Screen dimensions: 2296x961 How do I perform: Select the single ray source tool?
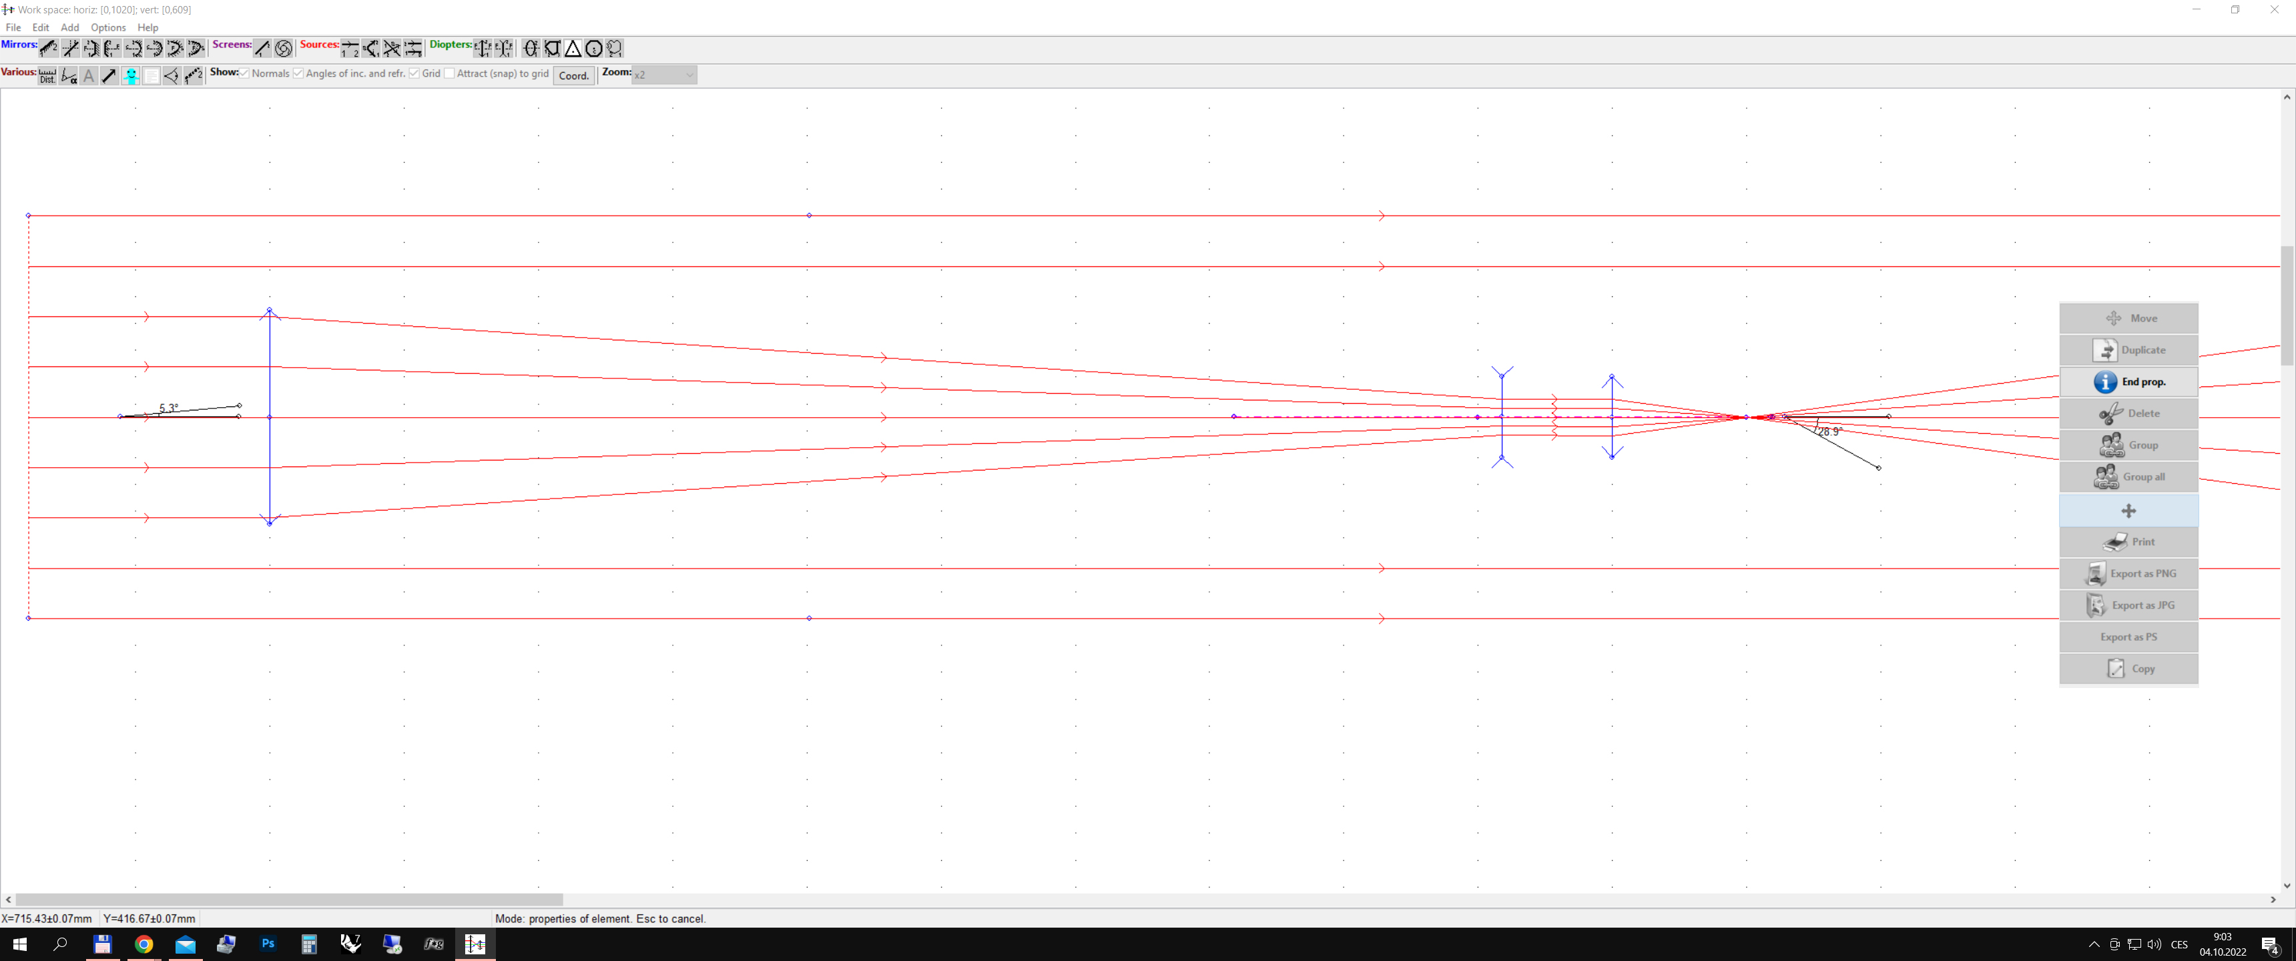[350, 48]
